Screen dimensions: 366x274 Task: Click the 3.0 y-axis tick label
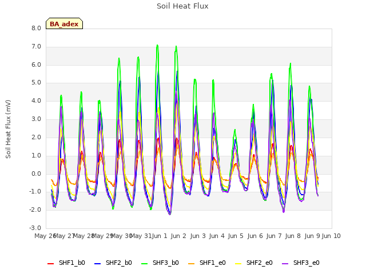click(36, 119)
